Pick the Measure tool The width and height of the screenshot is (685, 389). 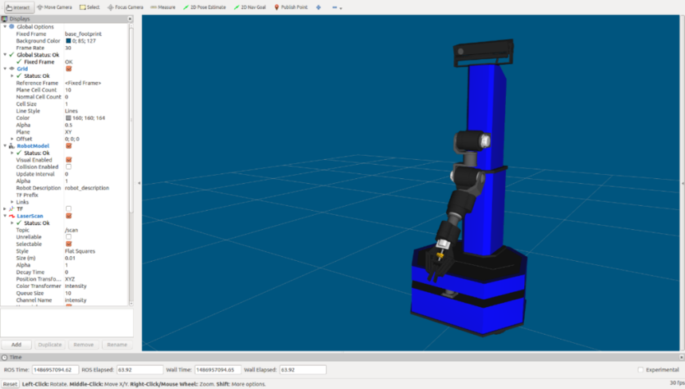162,7
